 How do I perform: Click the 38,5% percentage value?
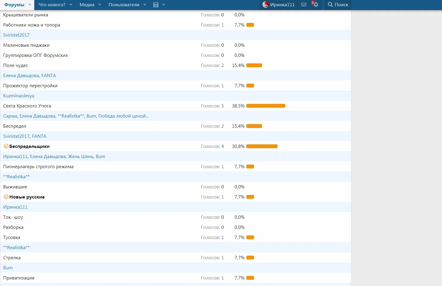coord(238,106)
